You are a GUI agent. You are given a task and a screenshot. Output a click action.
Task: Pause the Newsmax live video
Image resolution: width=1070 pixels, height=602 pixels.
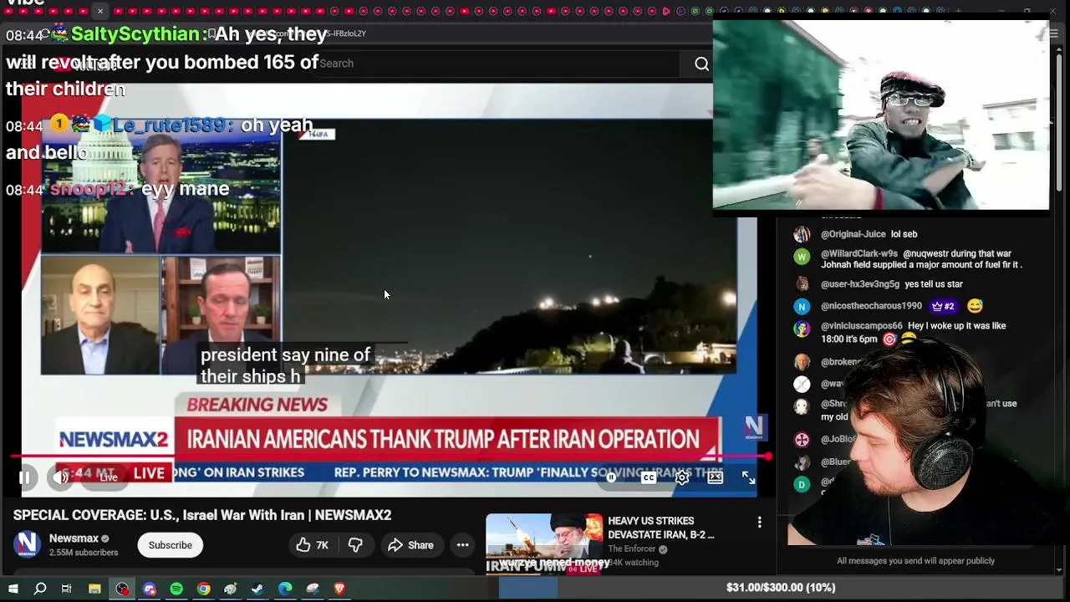coord(25,477)
